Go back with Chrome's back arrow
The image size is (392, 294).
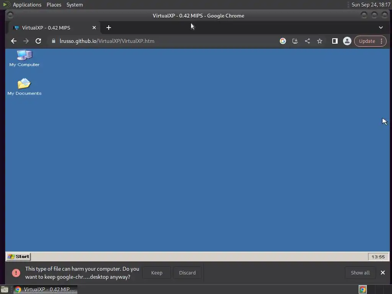coord(14,41)
